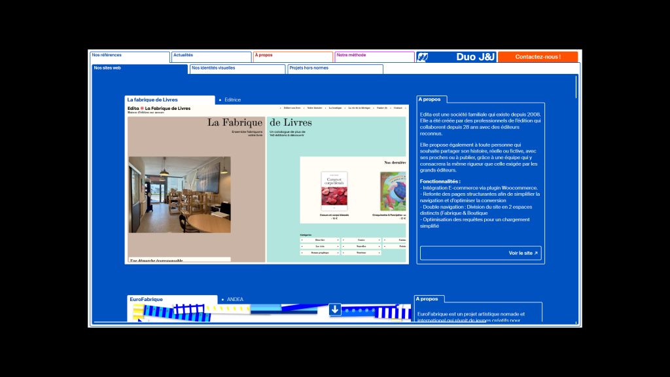Click the line "Intégration E-commerce via plugin Woocommerce"
Viewport: 670px width, 377px height.
(x=478, y=188)
